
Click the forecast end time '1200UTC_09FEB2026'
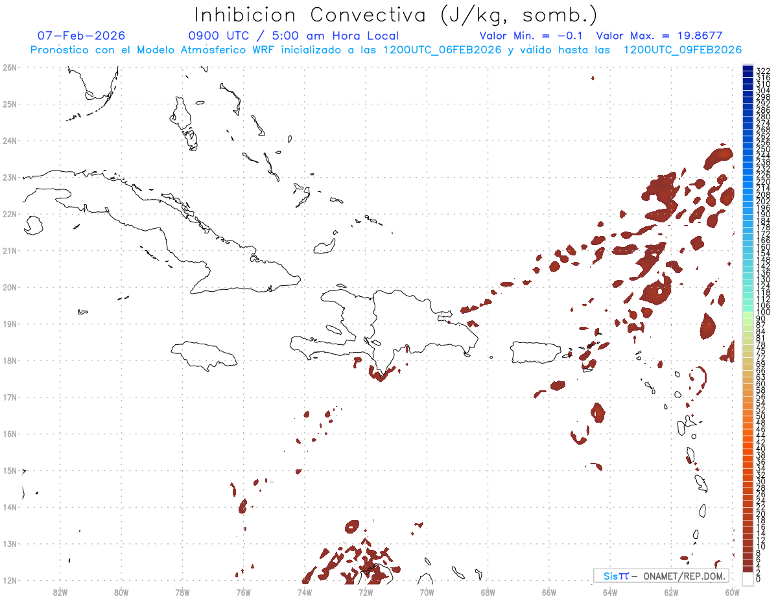coord(683,50)
